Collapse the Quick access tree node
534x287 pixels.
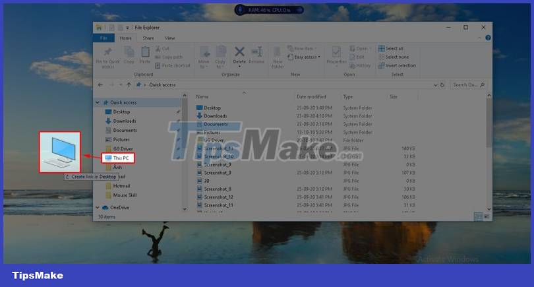point(98,103)
